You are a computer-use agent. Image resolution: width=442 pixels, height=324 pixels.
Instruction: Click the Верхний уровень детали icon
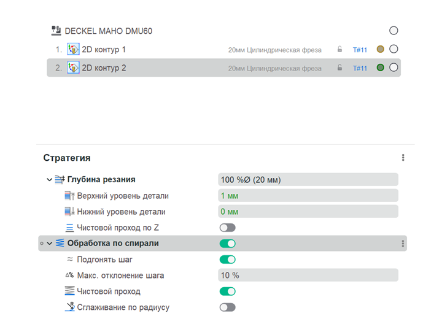tap(69, 196)
